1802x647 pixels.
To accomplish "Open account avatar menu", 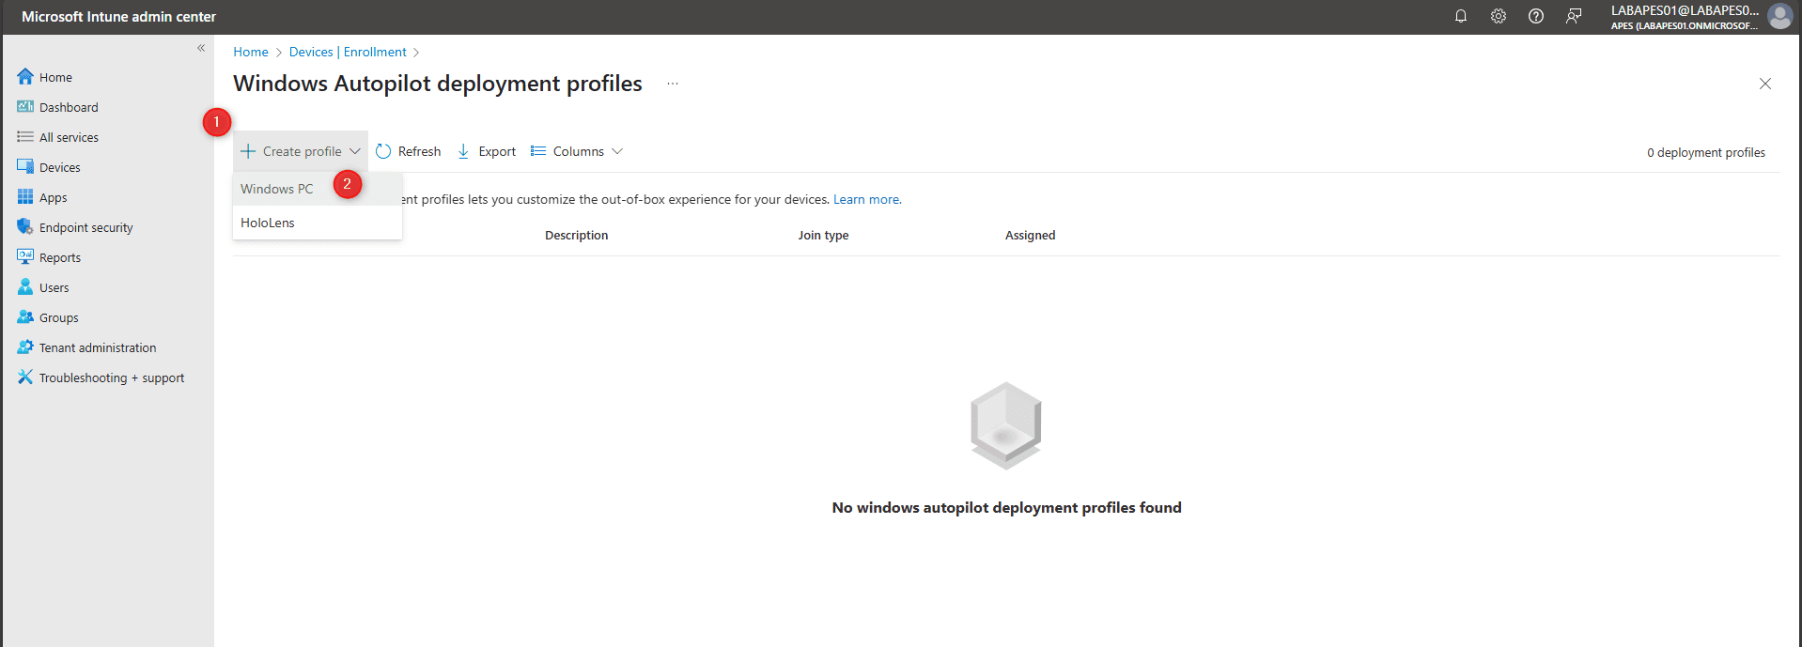I will (x=1779, y=16).
